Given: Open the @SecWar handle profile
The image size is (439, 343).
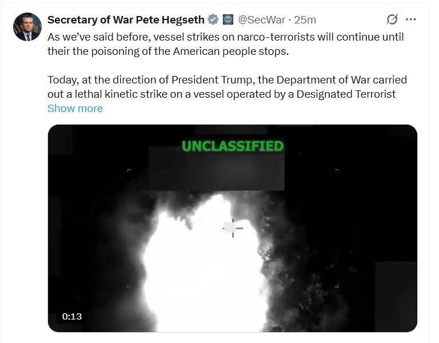Looking at the screenshot, I should (x=261, y=20).
